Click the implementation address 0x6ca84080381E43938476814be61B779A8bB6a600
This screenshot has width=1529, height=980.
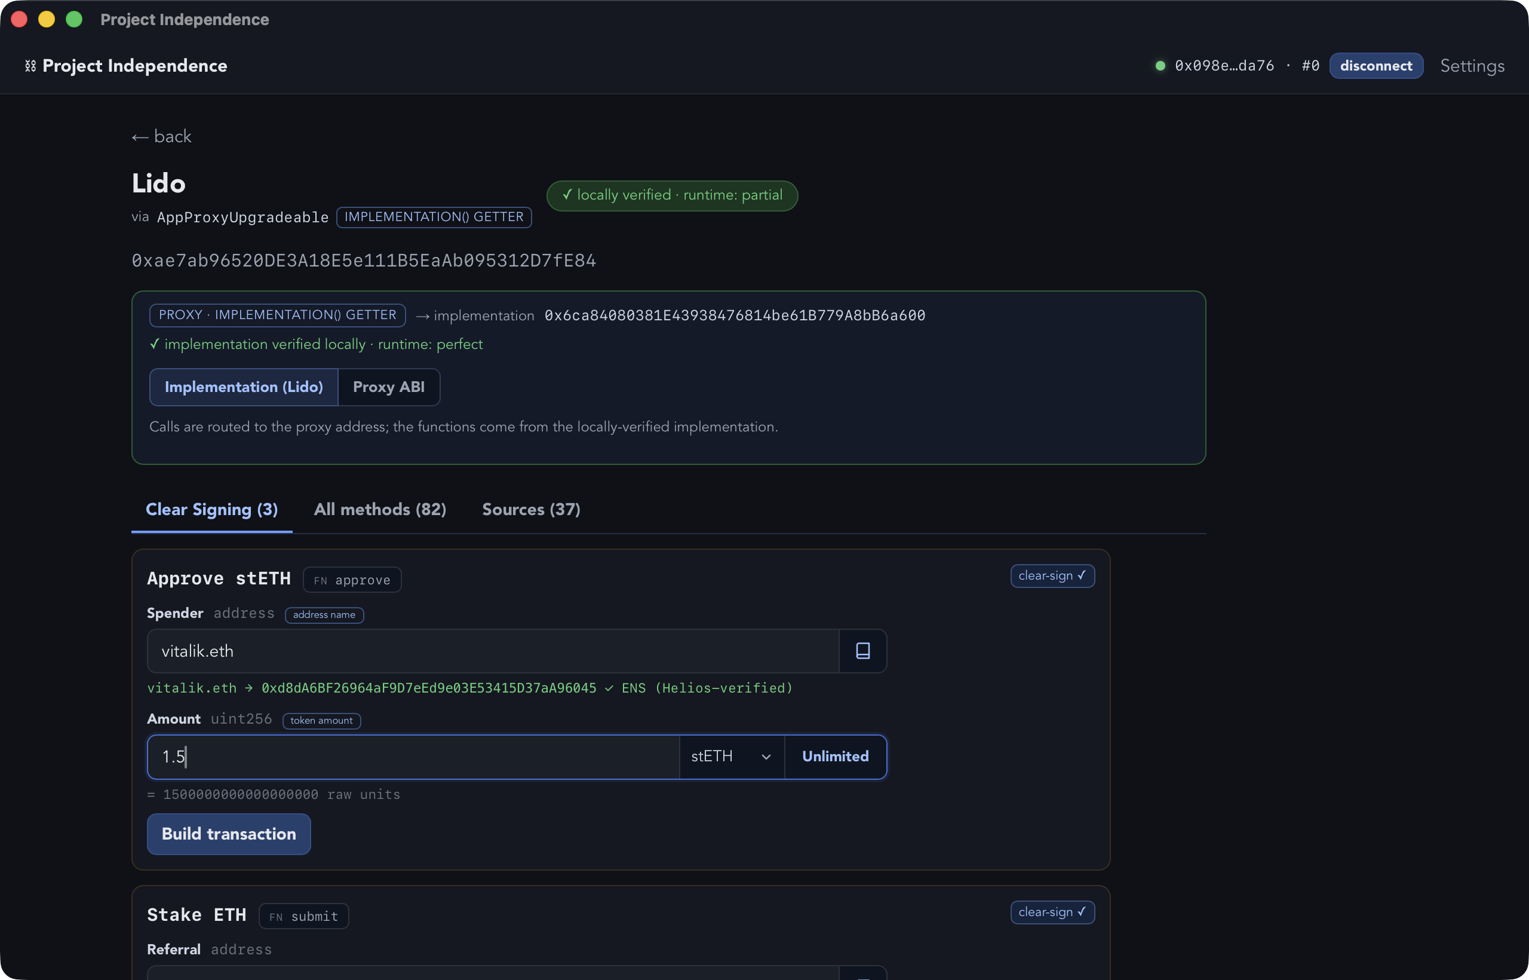pos(735,316)
